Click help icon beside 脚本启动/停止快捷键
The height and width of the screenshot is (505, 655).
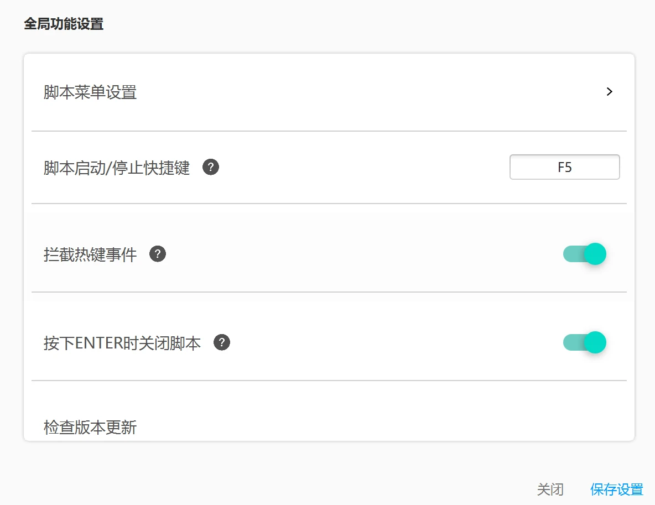coord(211,167)
